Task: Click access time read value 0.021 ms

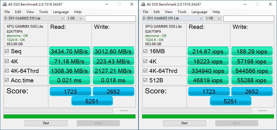Action: click(x=69, y=80)
